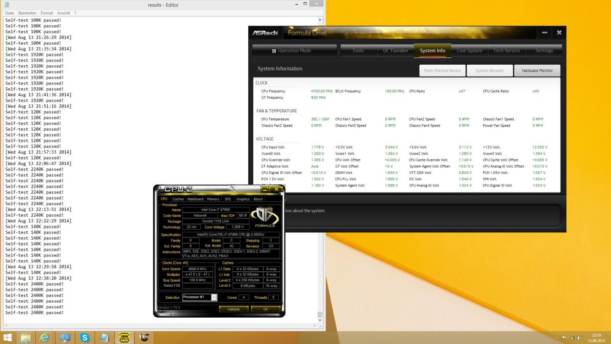Click the CPU Ratio value x47
The image size is (611, 344).
[462, 91]
